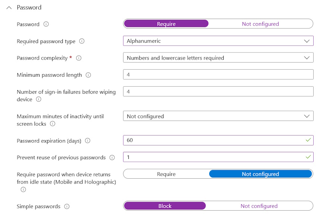Click info icon for Prevent reuse of passwords
This screenshot has height=214, width=317.
[x=112, y=157]
